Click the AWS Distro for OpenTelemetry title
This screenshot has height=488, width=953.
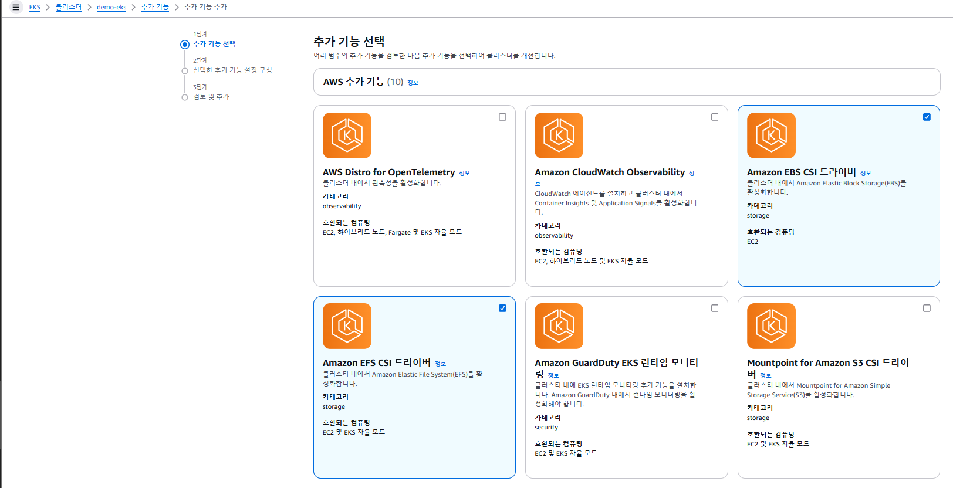(x=388, y=172)
